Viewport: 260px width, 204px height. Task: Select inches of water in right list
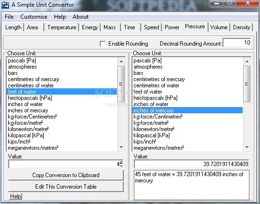(188, 104)
